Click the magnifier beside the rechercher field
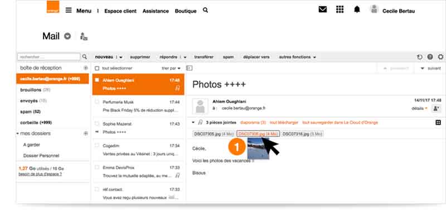The height and width of the screenshot is (214, 446). pyautogui.click(x=85, y=57)
